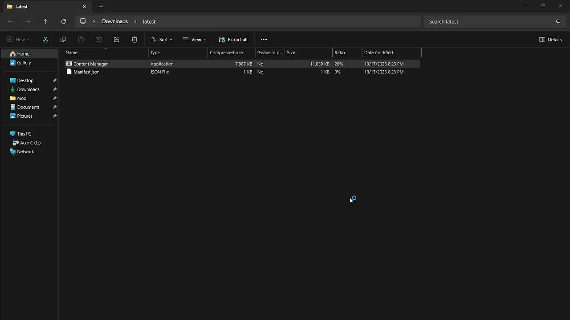Click latest breadcrumb in address bar
Image resolution: width=570 pixels, height=320 pixels.
[x=149, y=21]
